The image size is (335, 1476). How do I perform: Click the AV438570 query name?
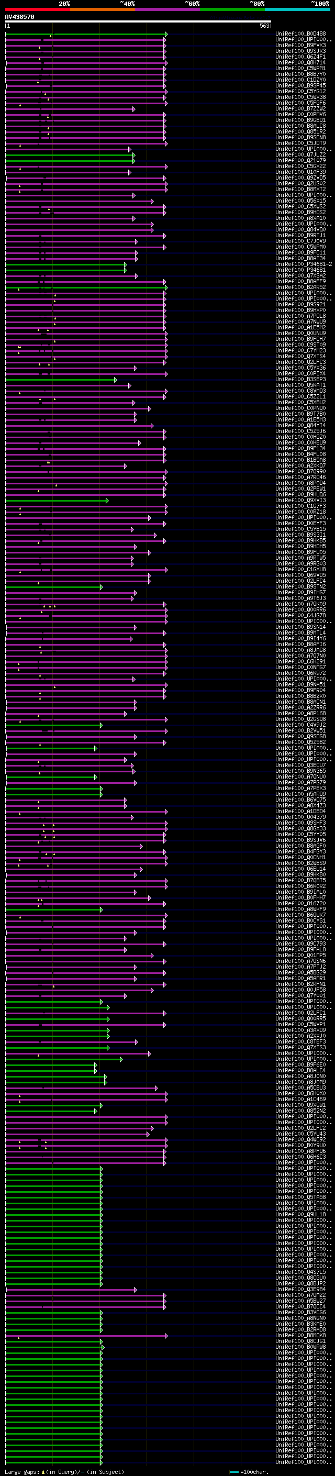19,17
